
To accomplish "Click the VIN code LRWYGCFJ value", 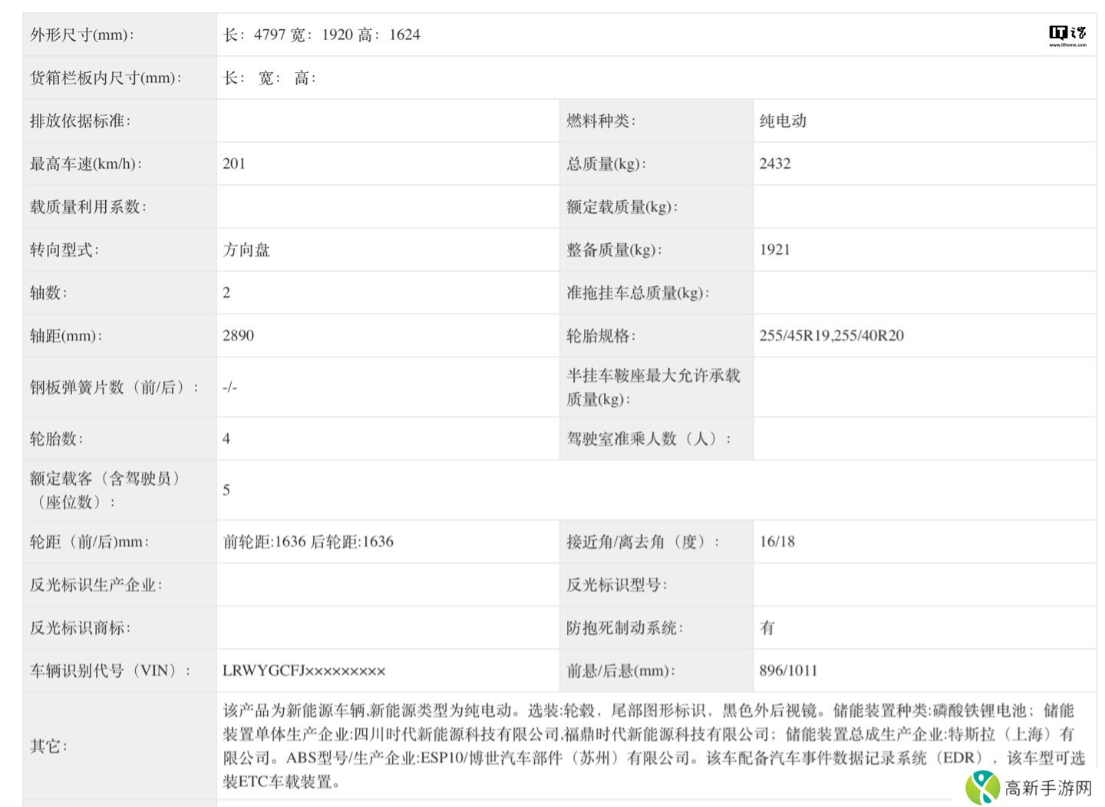I will (x=304, y=670).
